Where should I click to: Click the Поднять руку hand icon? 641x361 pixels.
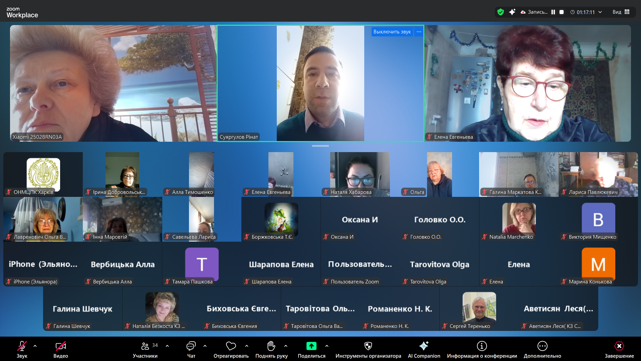[x=271, y=346]
